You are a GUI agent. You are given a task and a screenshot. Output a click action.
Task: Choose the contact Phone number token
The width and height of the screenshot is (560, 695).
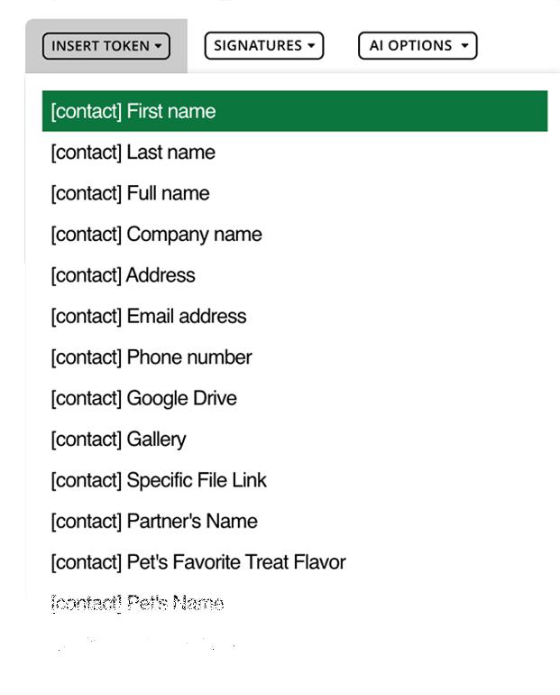tap(151, 357)
